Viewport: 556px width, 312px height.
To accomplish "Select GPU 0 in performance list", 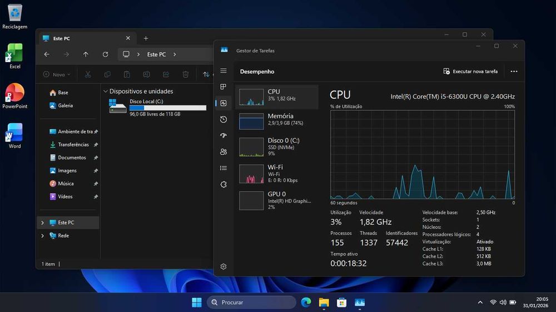I will pos(276,200).
